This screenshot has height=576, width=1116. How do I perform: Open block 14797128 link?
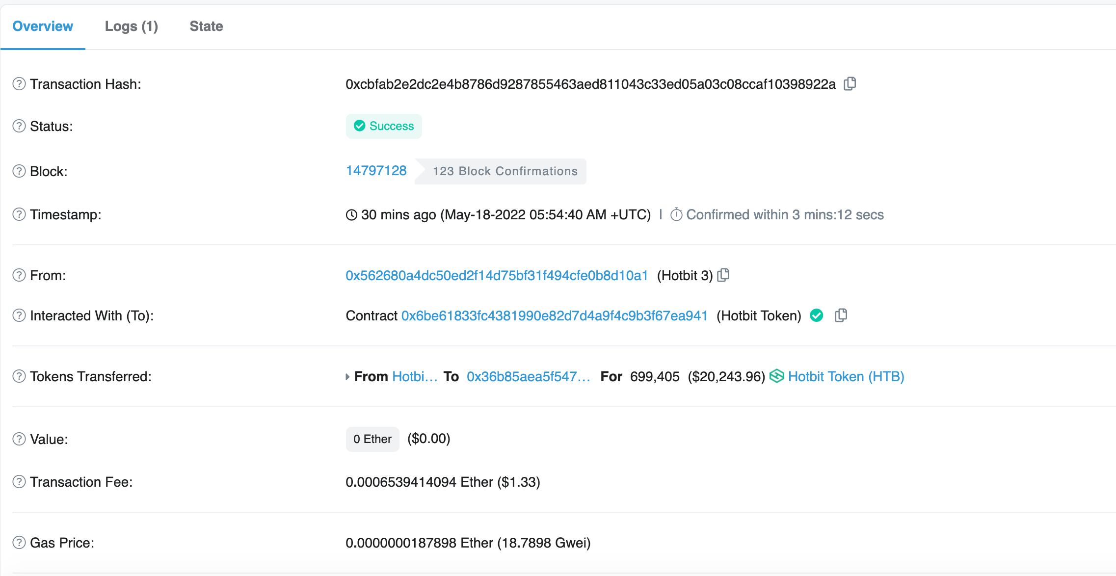(x=376, y=171)
